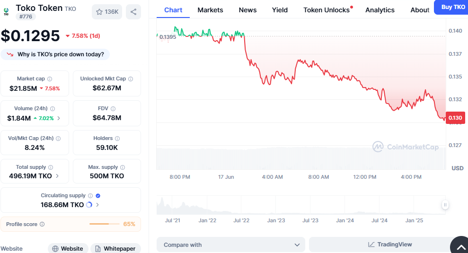This screenshot has width=468, height=253.
Task: Click the 59.10K holders value
Action: point(107,148)
